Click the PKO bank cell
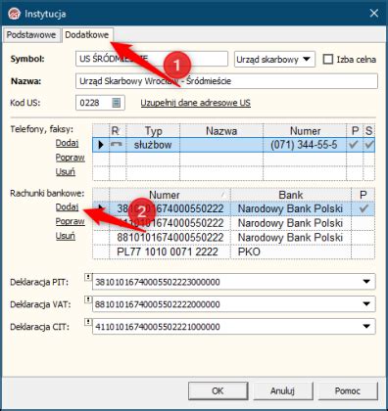This screenshot has height=411, width=388. pos(291,251)
